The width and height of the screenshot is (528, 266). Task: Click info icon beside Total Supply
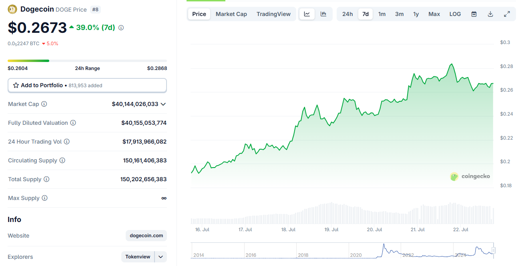click(x=46, y=179)
